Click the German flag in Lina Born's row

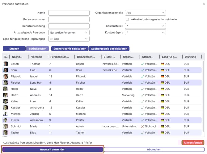tap(162, 70)
